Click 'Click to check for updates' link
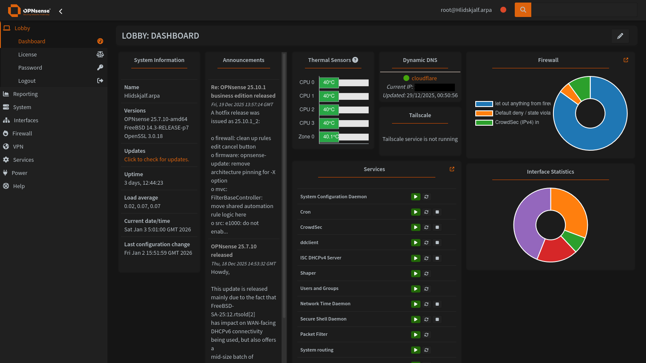The width and height of the screenshot is (646, 363). (156, 160)
